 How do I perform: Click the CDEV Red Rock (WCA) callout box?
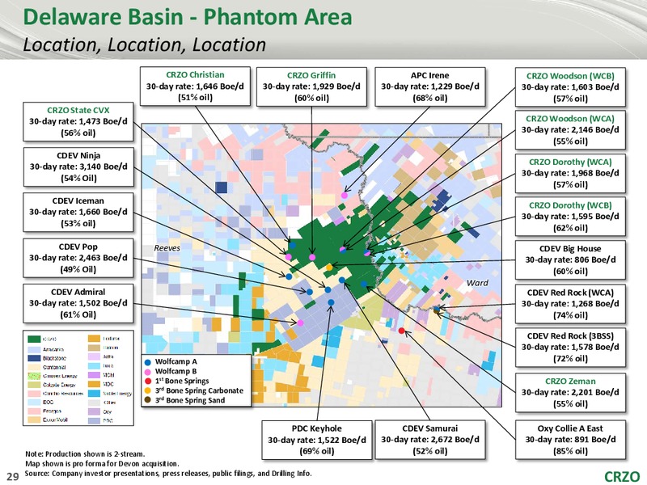[570, 304]
